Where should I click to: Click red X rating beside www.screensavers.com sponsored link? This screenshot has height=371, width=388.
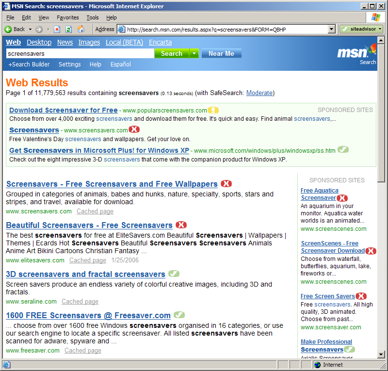(134, 129)
